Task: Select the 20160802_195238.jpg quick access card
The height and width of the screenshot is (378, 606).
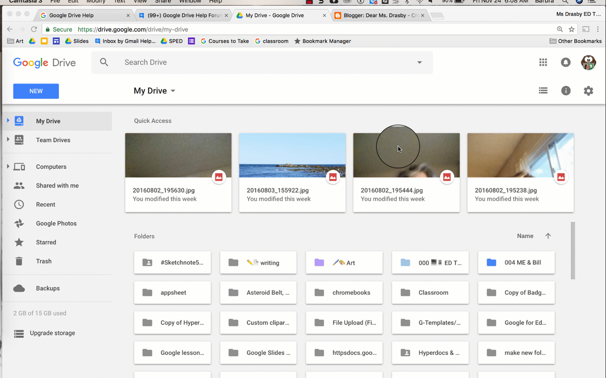Action: [x=520, y=173]
